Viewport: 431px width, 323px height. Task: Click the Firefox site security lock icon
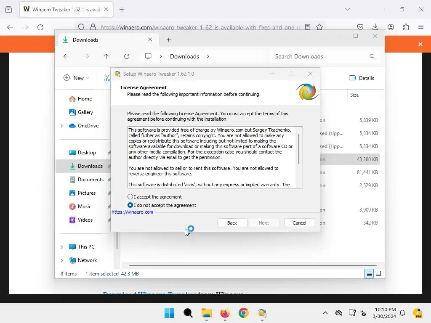tap(93, 27)
